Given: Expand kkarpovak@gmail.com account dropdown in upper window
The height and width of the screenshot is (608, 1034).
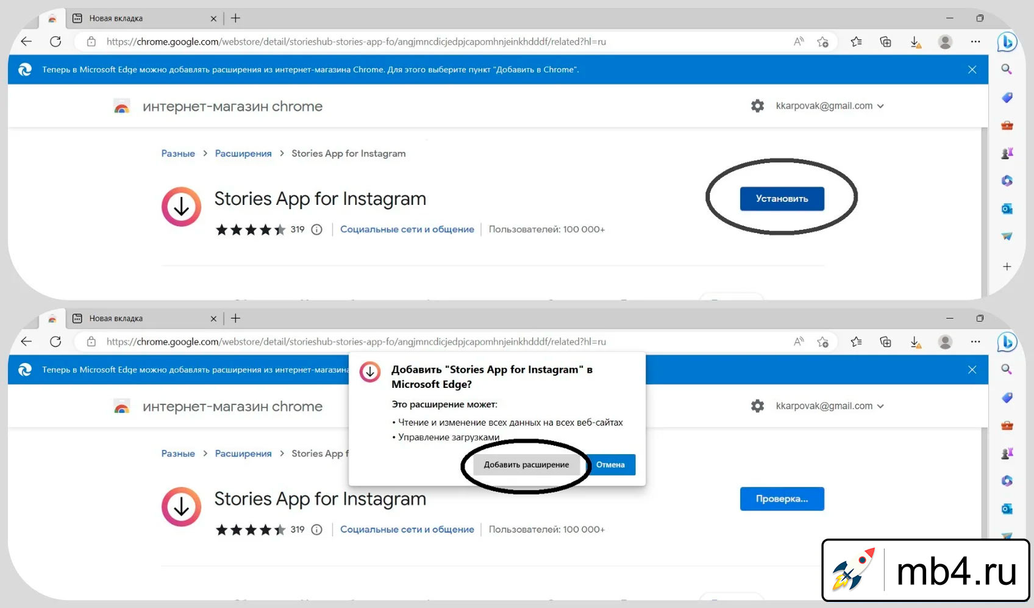Looking at the screenshot, I should click(830, 106).
